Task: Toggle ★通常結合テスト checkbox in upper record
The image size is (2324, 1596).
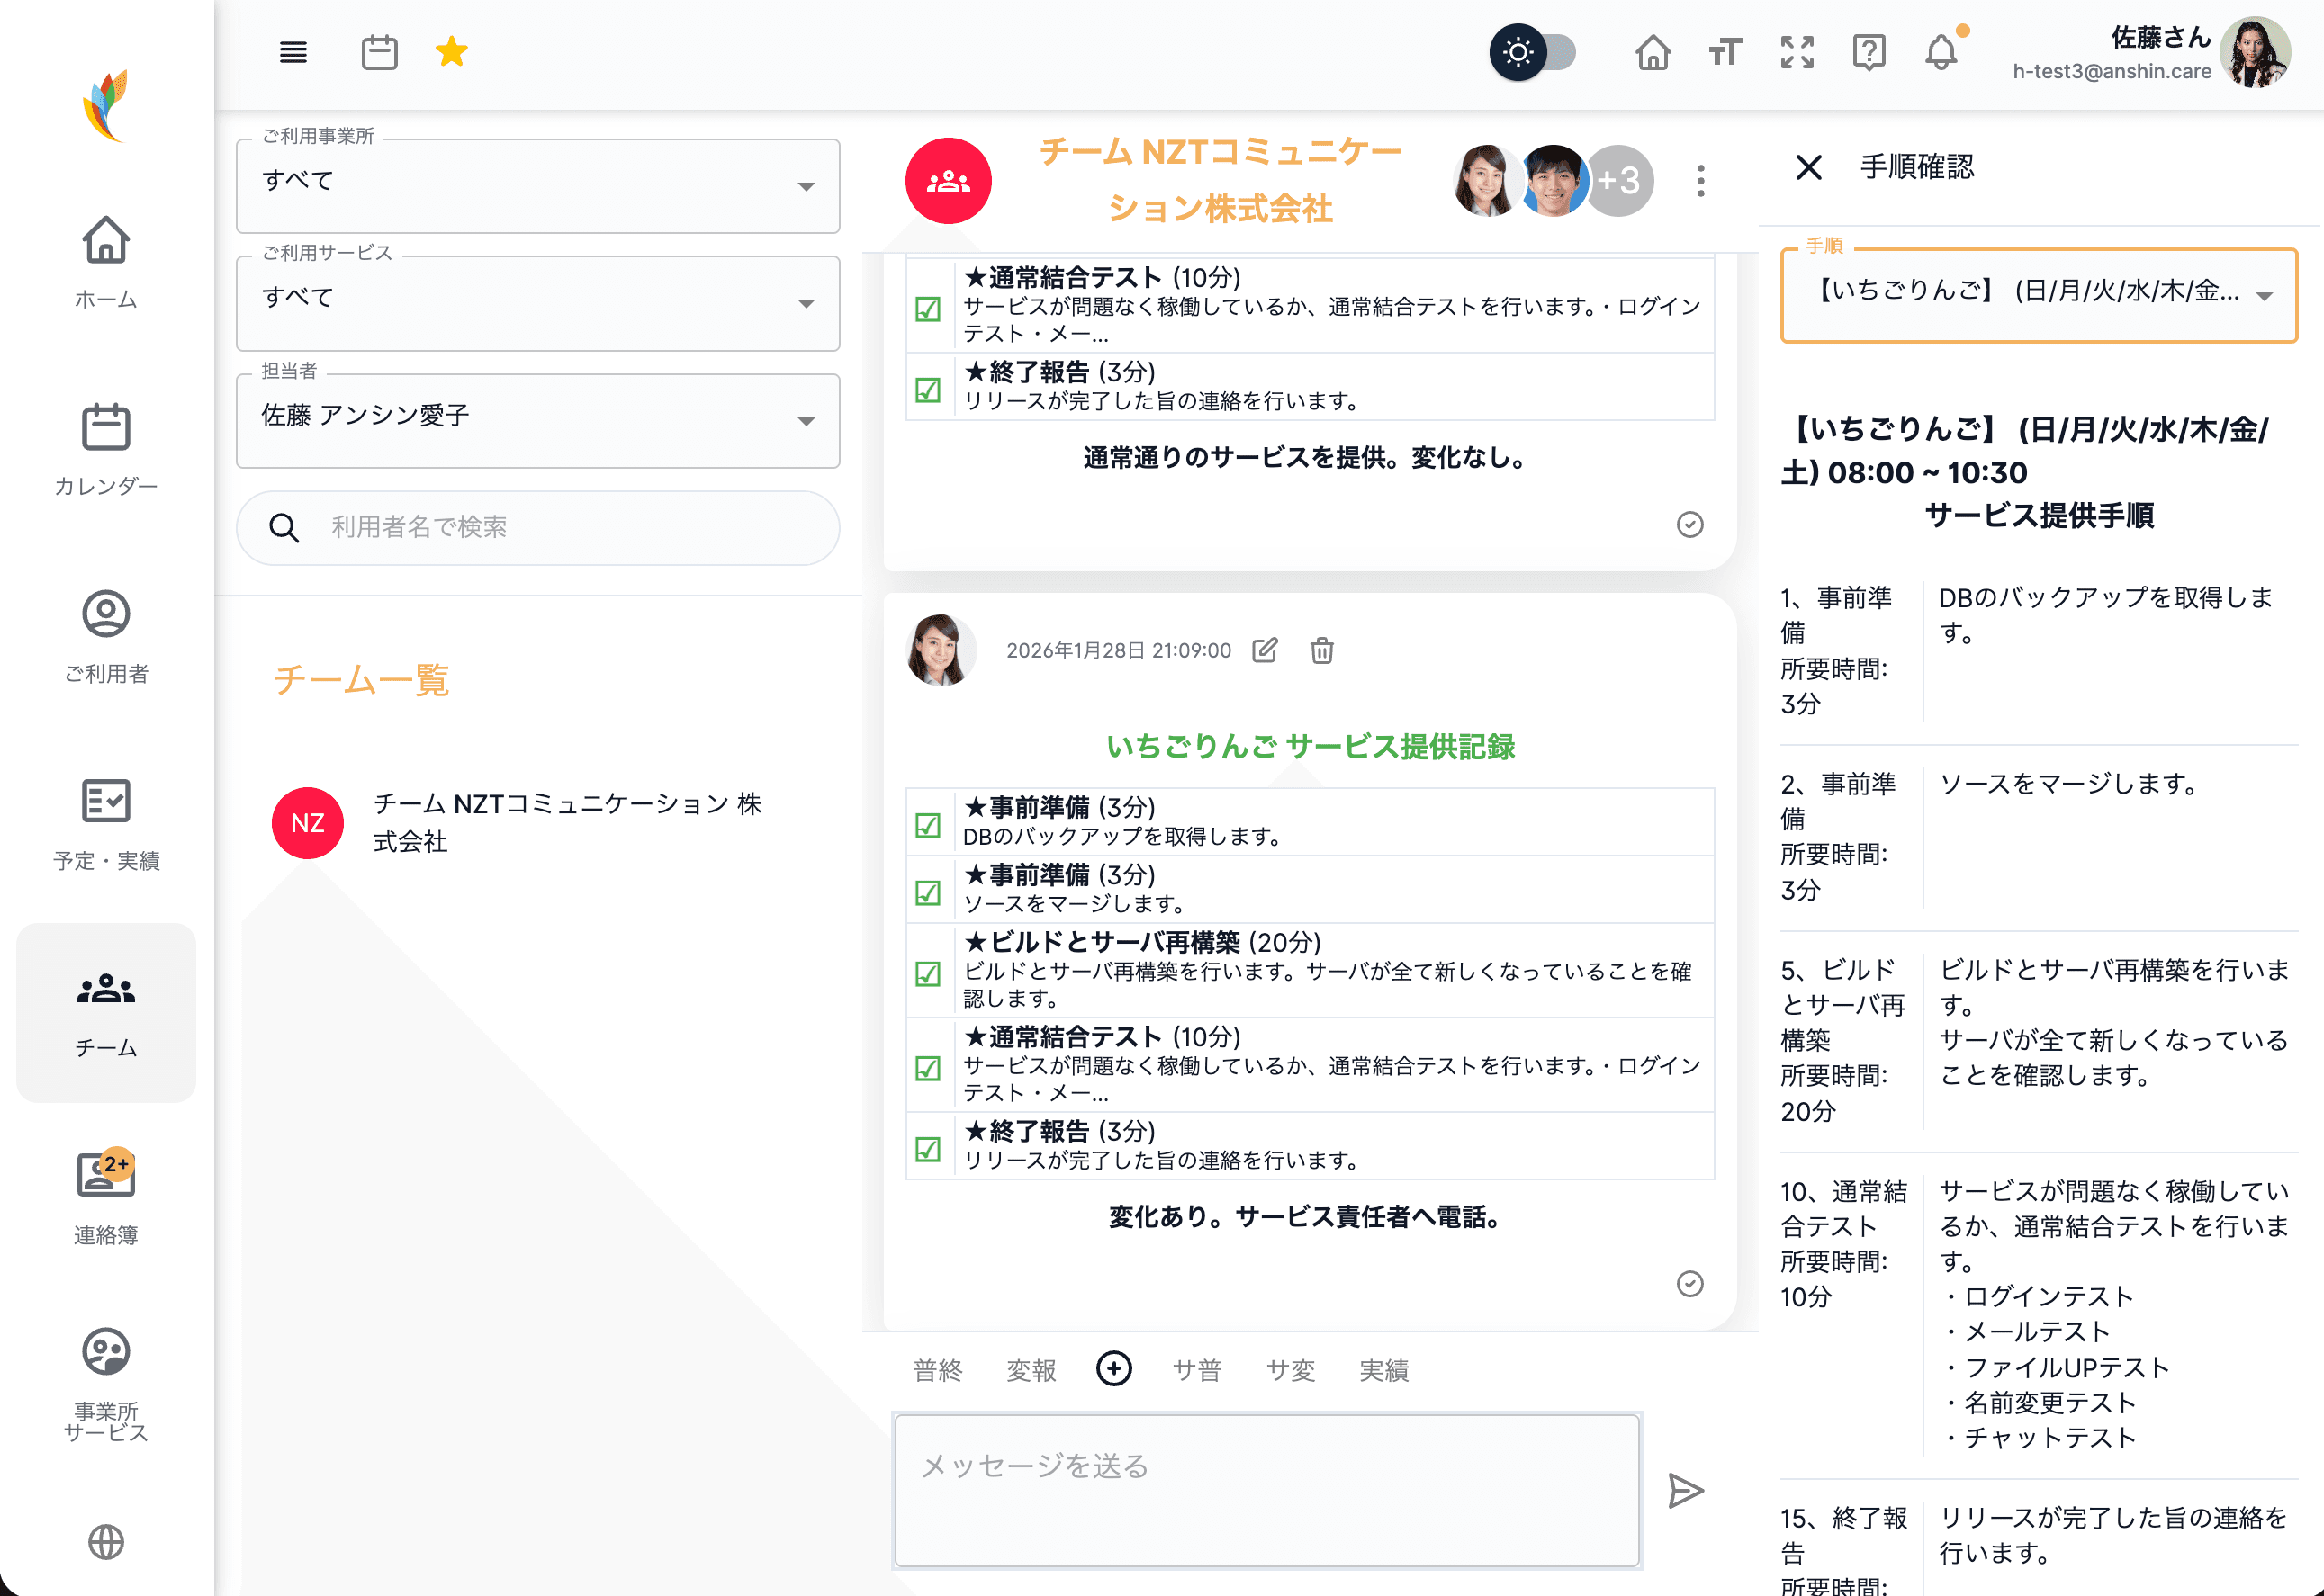Action: point(928,308)
